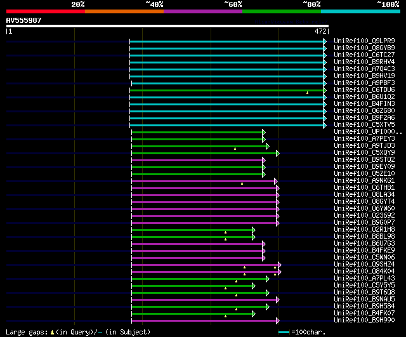
Task: Click the truncated UniRef100_UPI000.. label
Action: click(368, 132)
